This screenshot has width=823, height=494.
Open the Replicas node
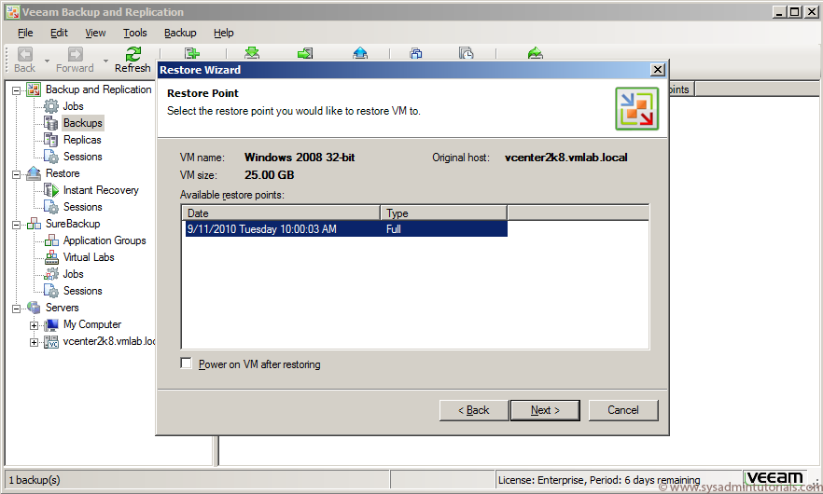(82, 140)
